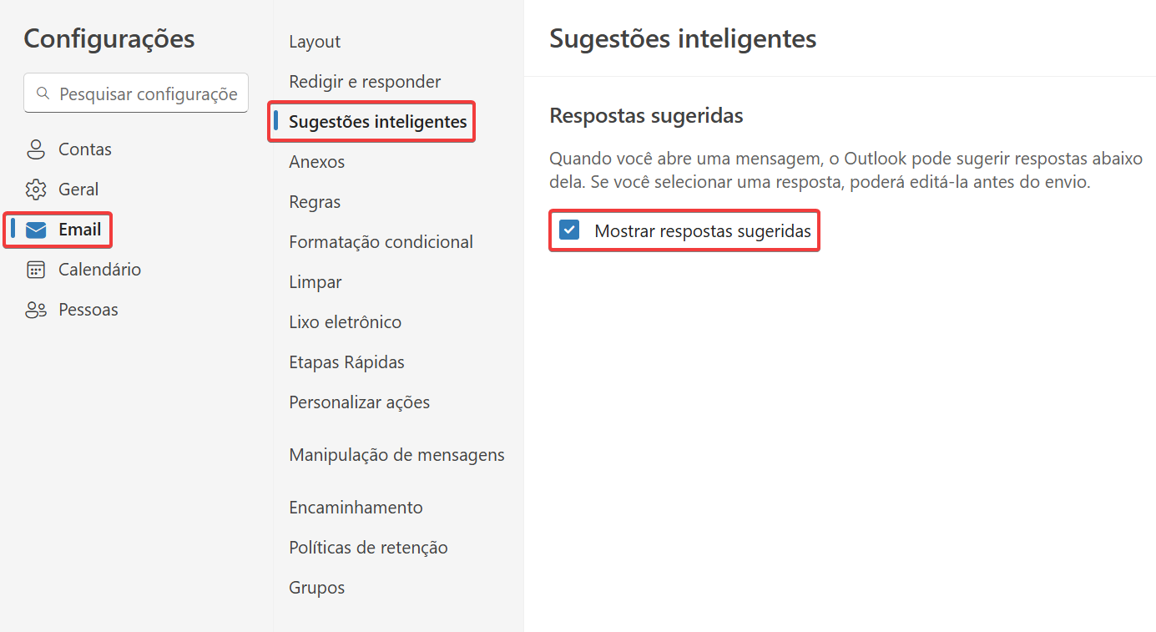Open Etapas Rápidas settings

346,362
